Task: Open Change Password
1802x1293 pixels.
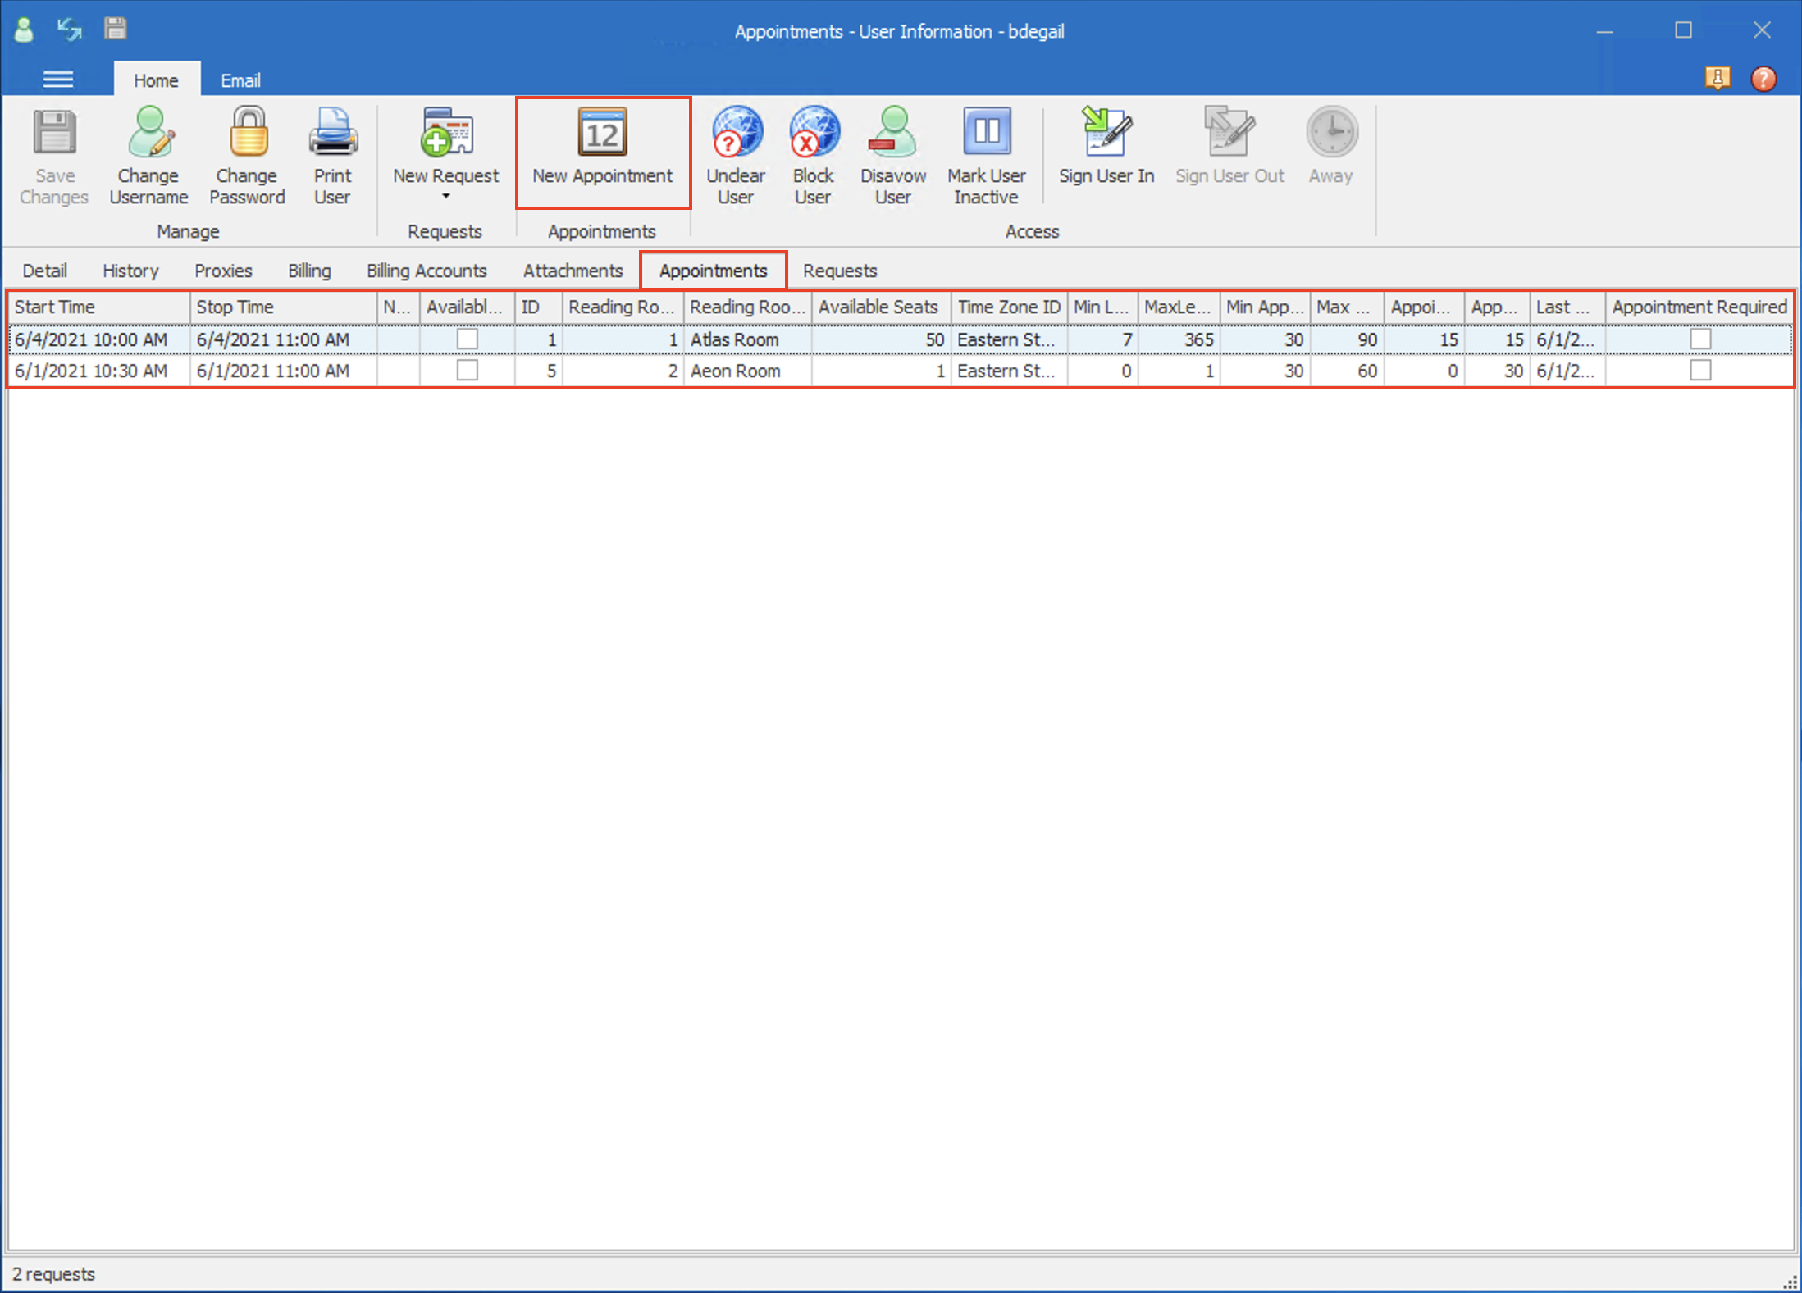Action: click(x=247, y=156)
